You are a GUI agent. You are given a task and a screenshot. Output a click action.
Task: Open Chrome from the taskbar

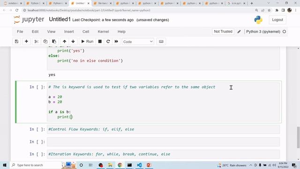coord(120,165)
